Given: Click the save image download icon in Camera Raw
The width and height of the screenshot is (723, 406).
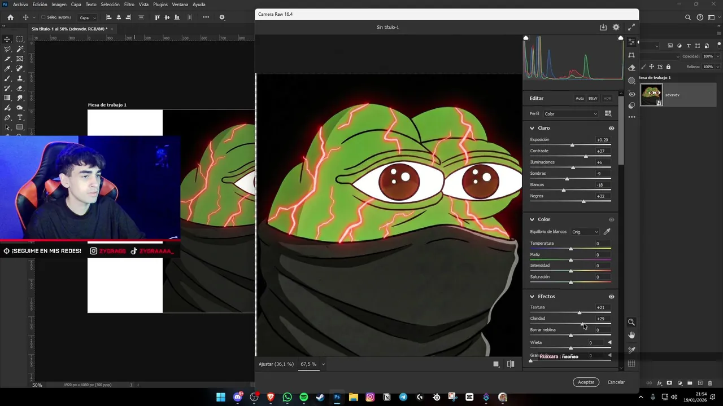Looking at the screenshot, I should [x=603, y=27].
